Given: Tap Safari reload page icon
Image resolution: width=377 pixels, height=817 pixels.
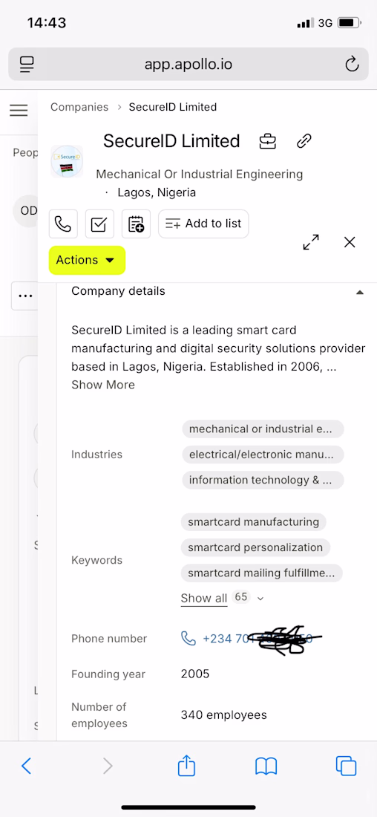Looking at the screenshot, I should pos(352,65).
